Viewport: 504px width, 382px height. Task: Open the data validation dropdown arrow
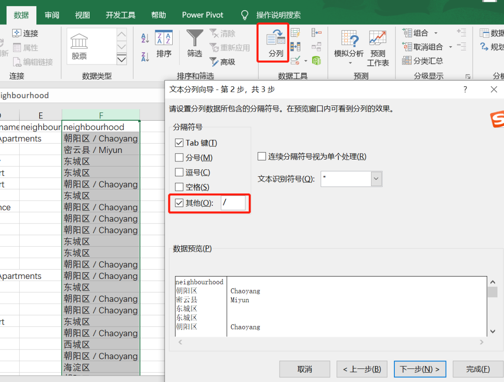(x=306, y=61)
